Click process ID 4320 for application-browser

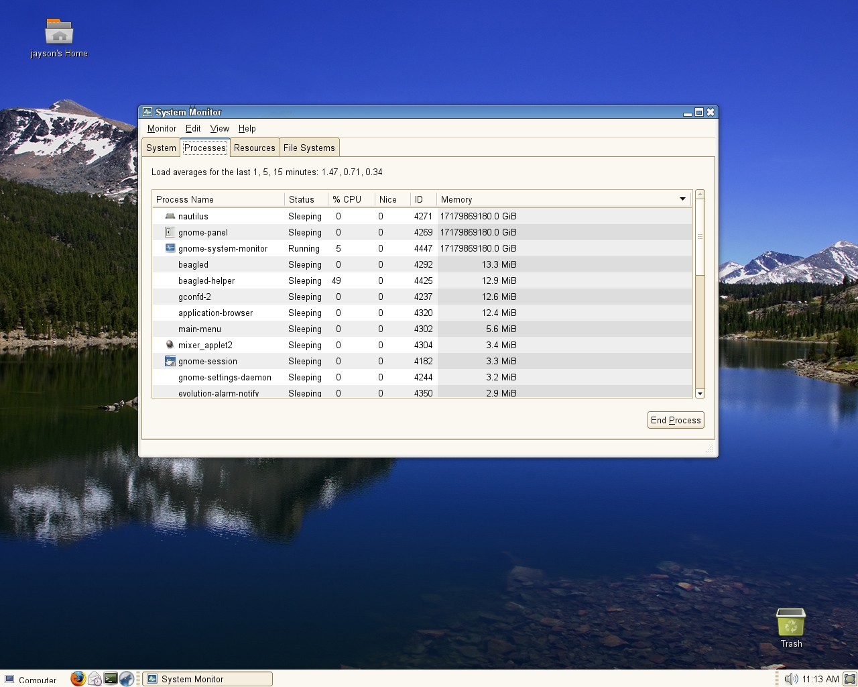(423, 313)
